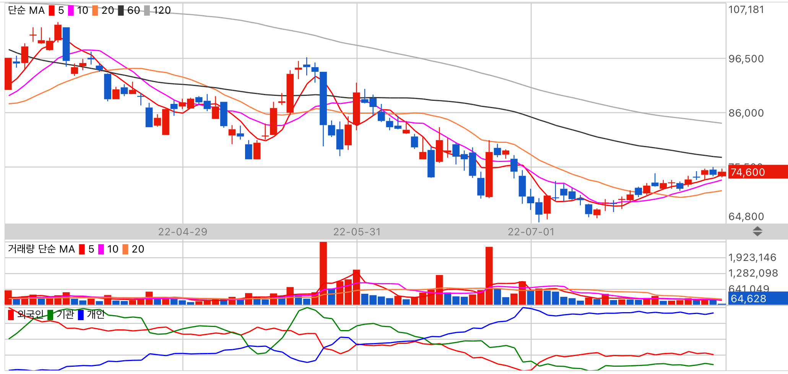Click the 22-04-29 date label

point(183,232)
